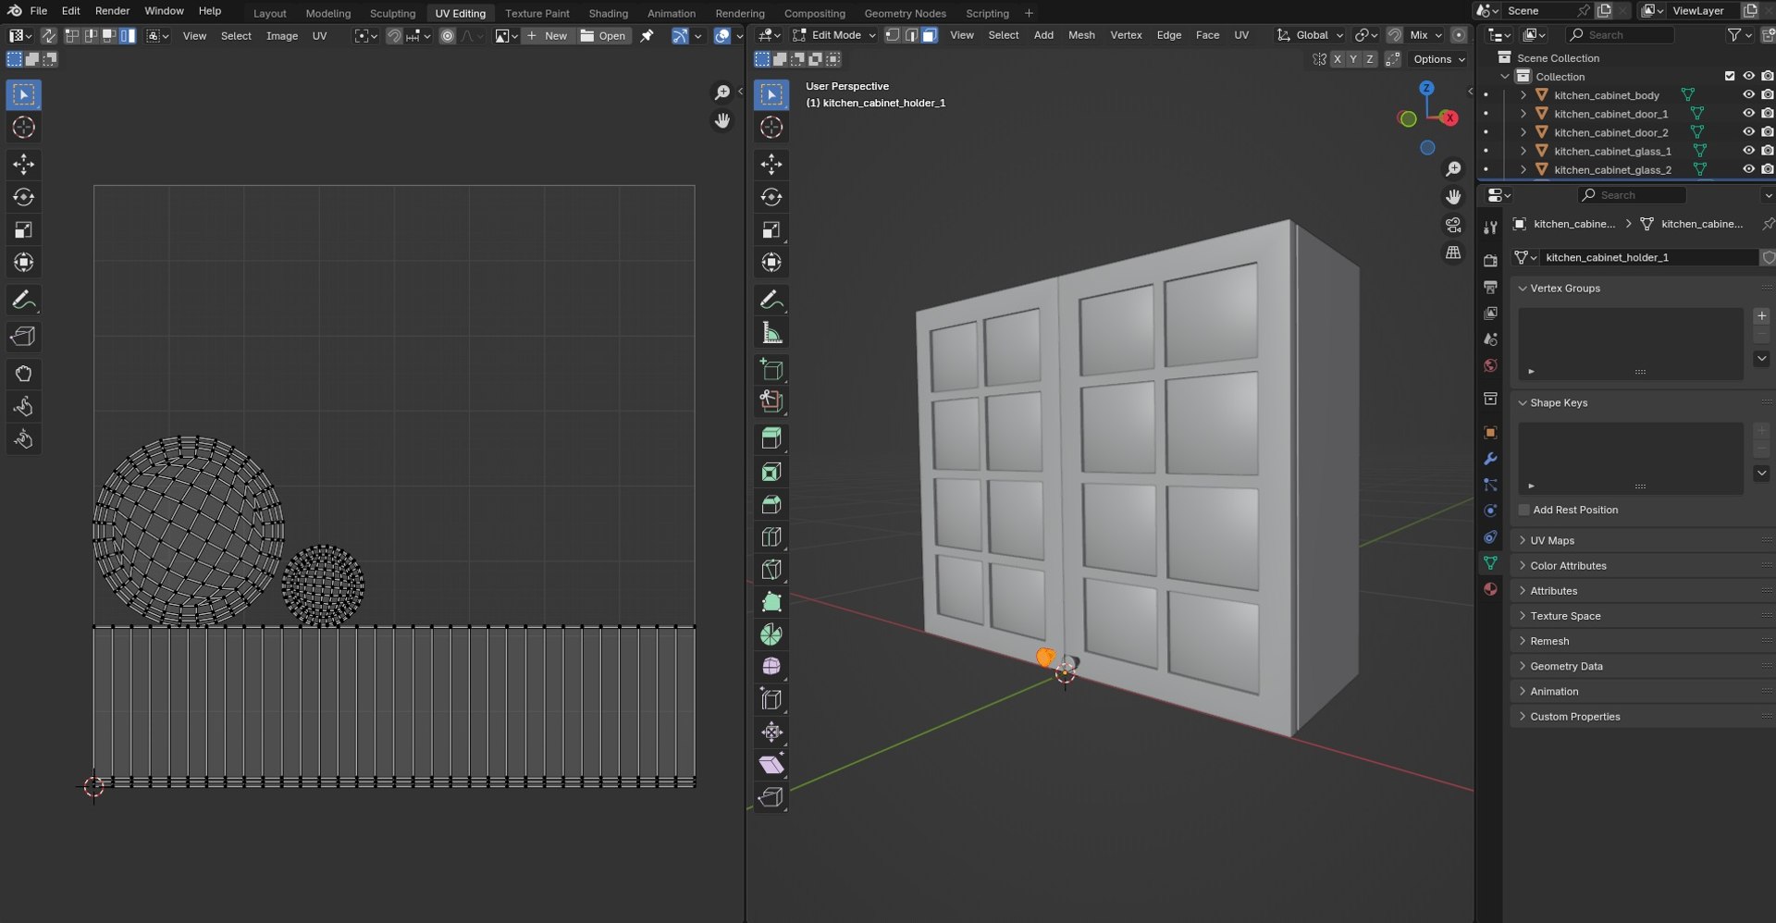Click the New image button

tap(547, 35)
